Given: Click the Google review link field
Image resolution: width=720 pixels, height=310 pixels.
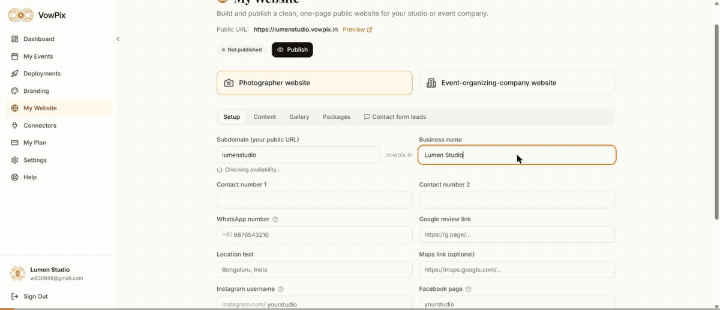Looking at the screenshot, I should [517, 234].
